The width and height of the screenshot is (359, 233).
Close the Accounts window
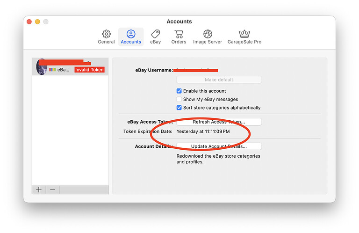click(29, 22)
